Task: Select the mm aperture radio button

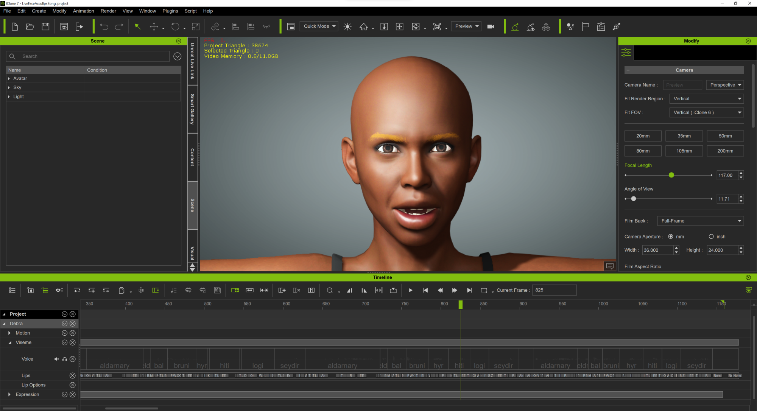Action: coord(671,237)
